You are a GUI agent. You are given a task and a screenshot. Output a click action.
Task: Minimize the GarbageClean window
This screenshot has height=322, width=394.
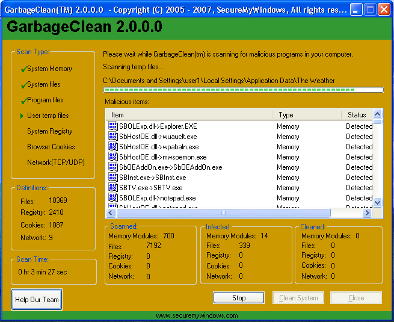tap(356, 10)
